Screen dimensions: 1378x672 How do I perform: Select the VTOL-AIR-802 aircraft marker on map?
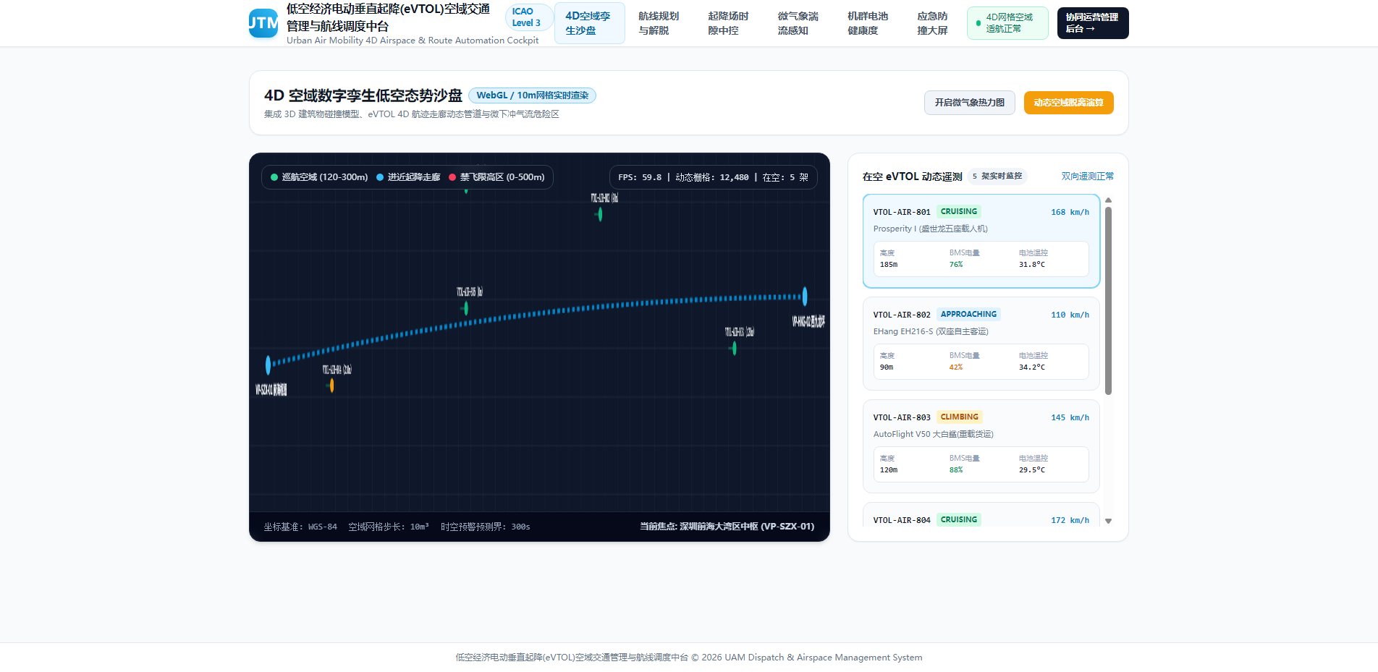(600, 214)
